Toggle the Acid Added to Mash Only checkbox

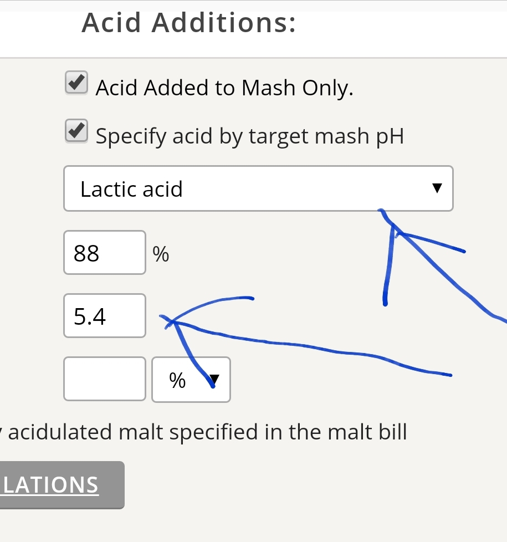(x=76, y=83)
